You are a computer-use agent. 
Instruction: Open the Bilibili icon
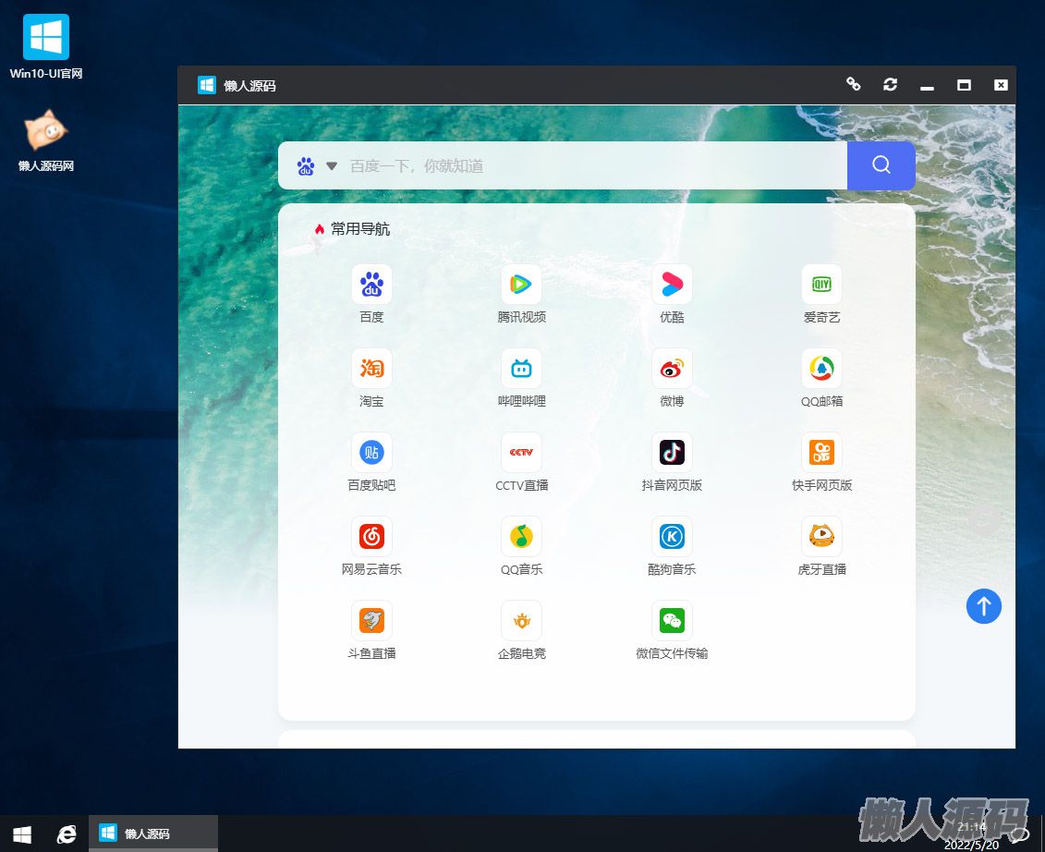pyautogui.click(x=521, y=369)
